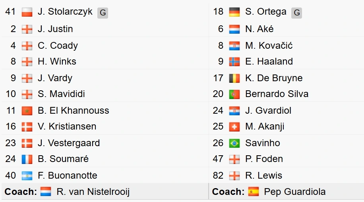Click the Brazil flag beside Savinho
The width and height of the screenshot is (364, 202).
(234, 143)
